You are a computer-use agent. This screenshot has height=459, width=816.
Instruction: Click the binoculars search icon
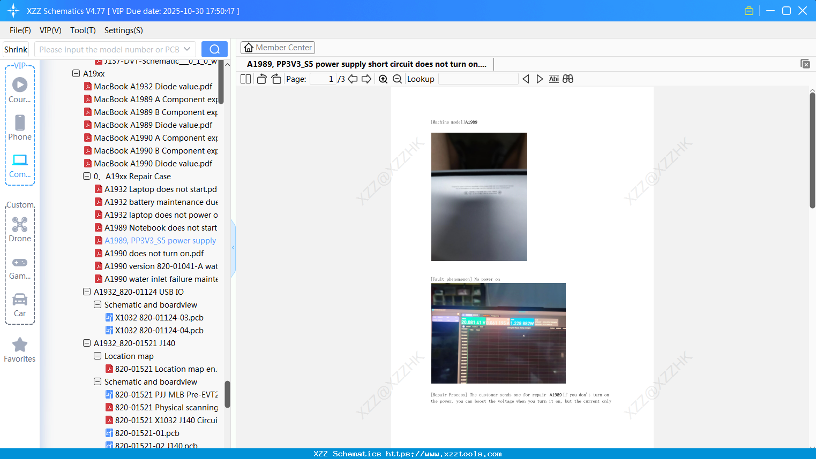(568, 79)
